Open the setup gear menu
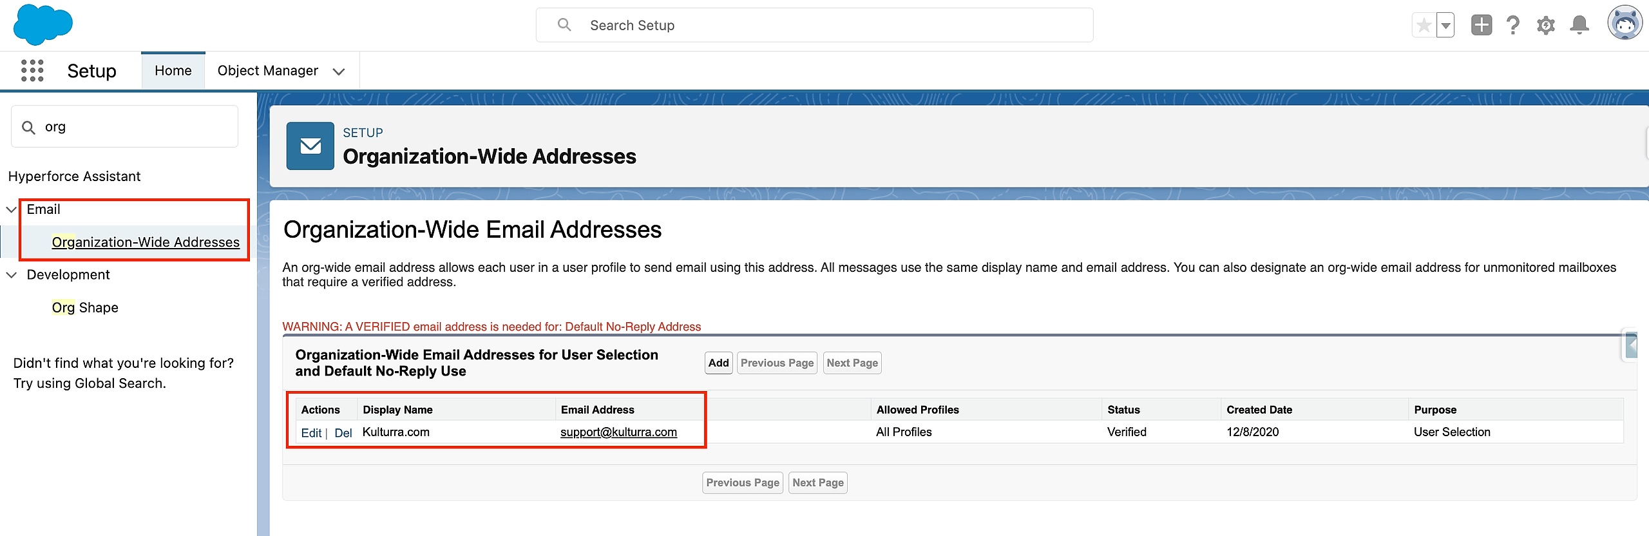 coord(1546,25)
